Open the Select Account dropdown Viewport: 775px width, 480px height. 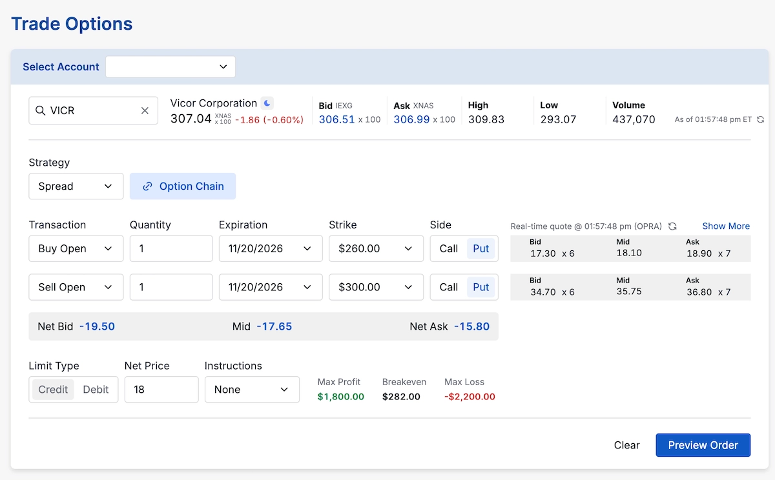point(170,67)
